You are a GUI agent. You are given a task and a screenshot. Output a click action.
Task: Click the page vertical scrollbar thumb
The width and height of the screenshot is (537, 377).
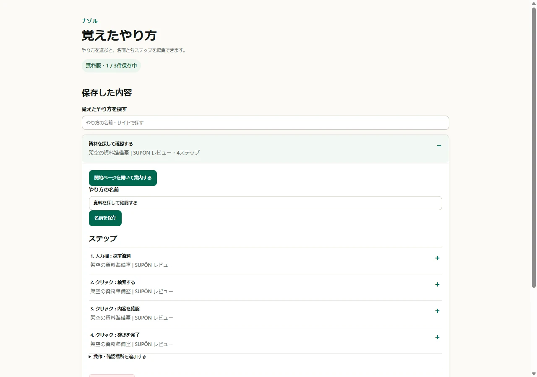pos(534,147)
